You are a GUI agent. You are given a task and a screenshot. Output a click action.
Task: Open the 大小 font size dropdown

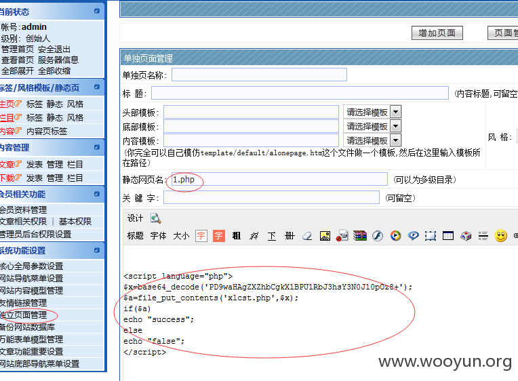181,236
